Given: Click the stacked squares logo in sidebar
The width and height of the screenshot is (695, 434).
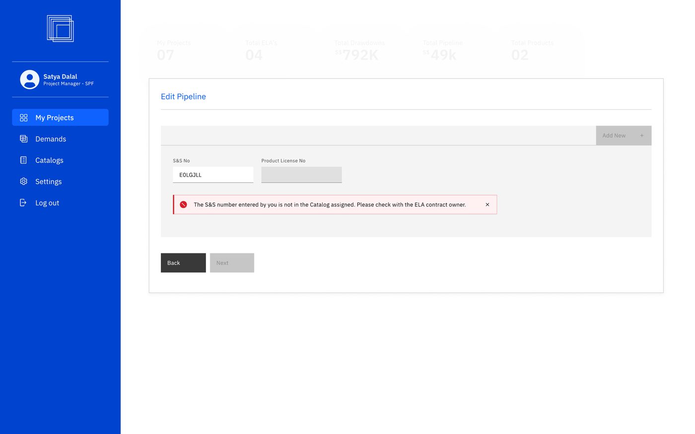Looking at the screenshot, I should click(x=60, y=28).
